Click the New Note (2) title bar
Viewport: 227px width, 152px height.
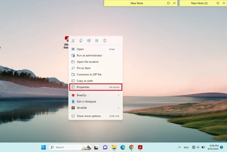(x=203, y=3)
